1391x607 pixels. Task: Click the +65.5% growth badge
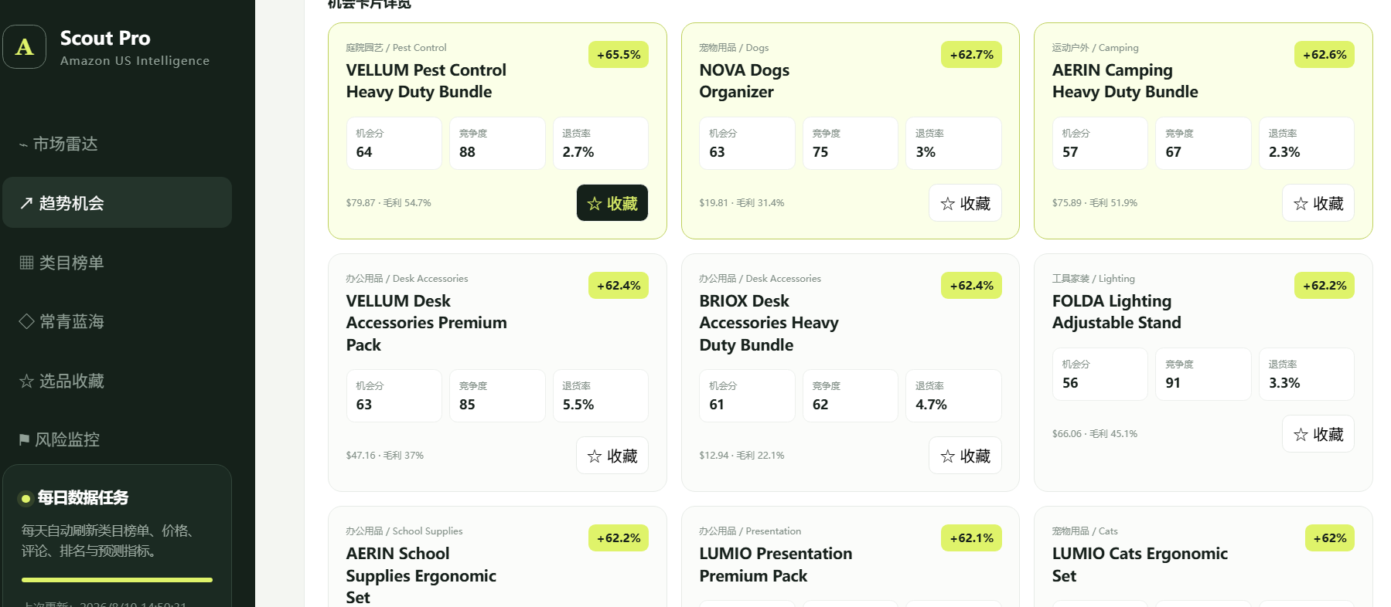coord(619,55)
